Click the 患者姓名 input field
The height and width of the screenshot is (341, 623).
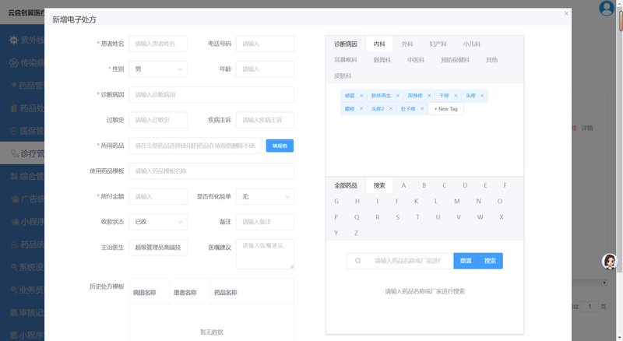tap(158, 44)
